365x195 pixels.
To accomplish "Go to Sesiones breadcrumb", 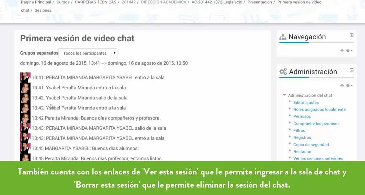I will 43,10.
